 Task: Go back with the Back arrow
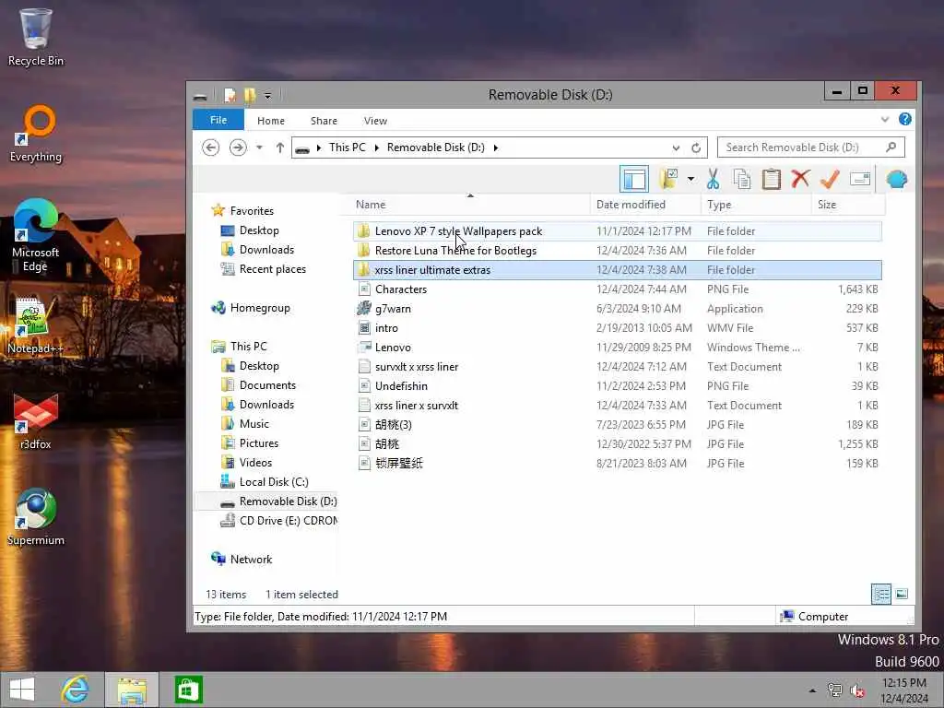click(x=210, y=147)
